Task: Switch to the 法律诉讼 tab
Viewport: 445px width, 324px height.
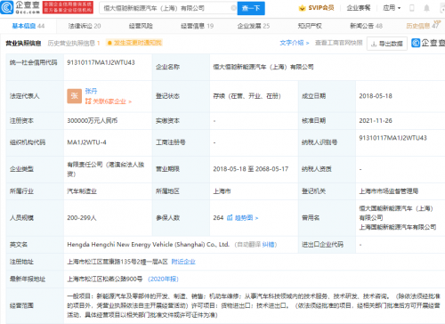Action: 85,26
